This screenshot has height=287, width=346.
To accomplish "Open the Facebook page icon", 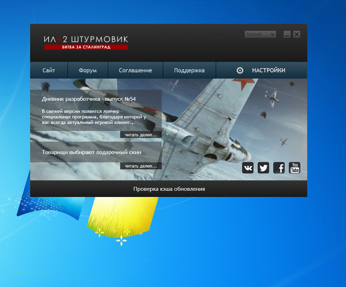I will [279, 168].
